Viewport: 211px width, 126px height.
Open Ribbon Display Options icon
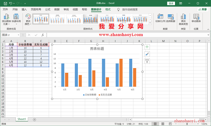click(x=181, y=3)
